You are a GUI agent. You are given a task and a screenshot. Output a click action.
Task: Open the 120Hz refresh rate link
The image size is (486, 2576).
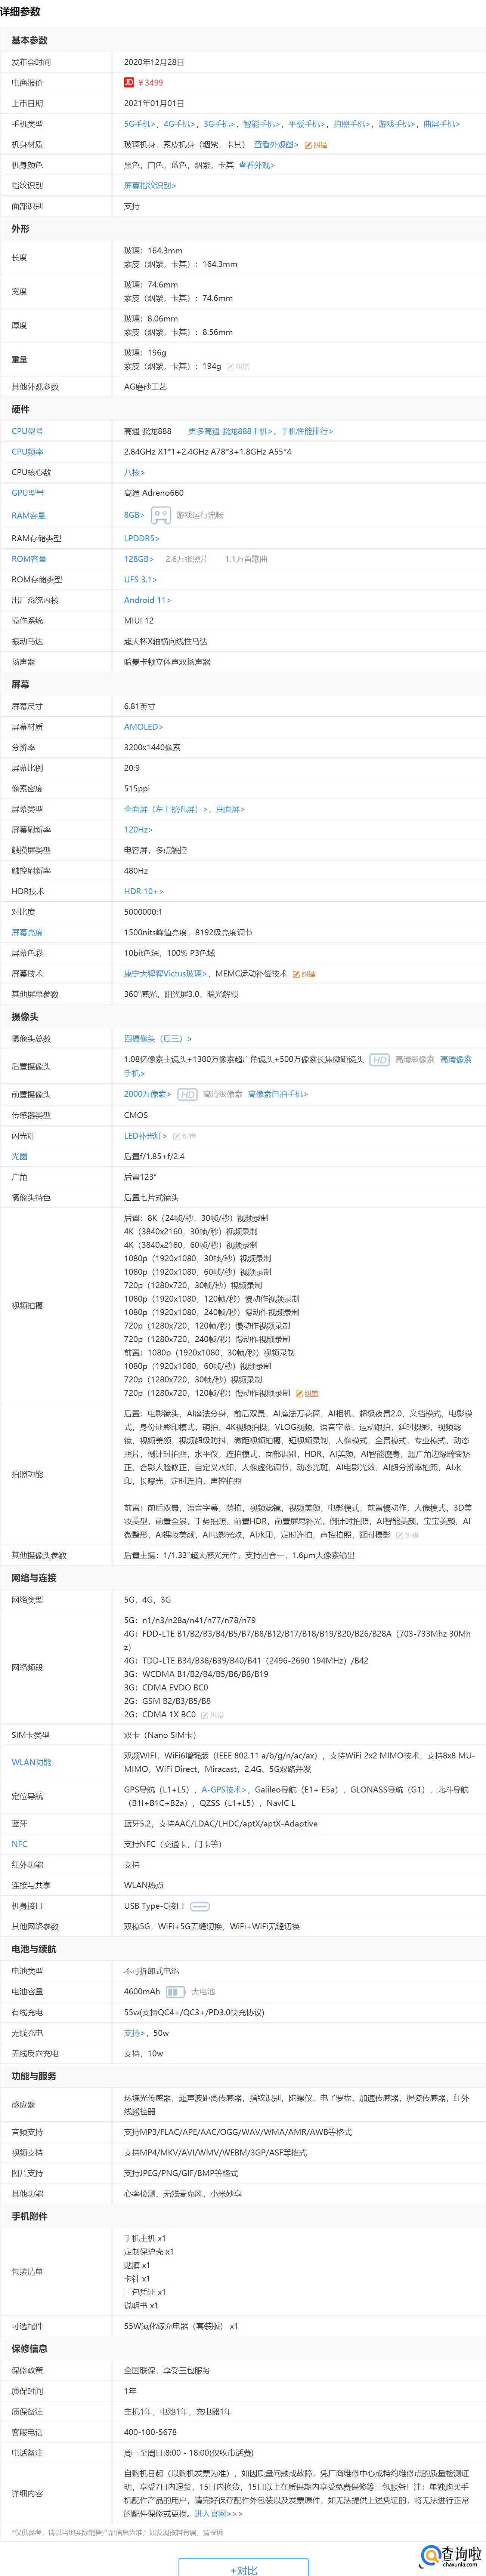[138, 830]
